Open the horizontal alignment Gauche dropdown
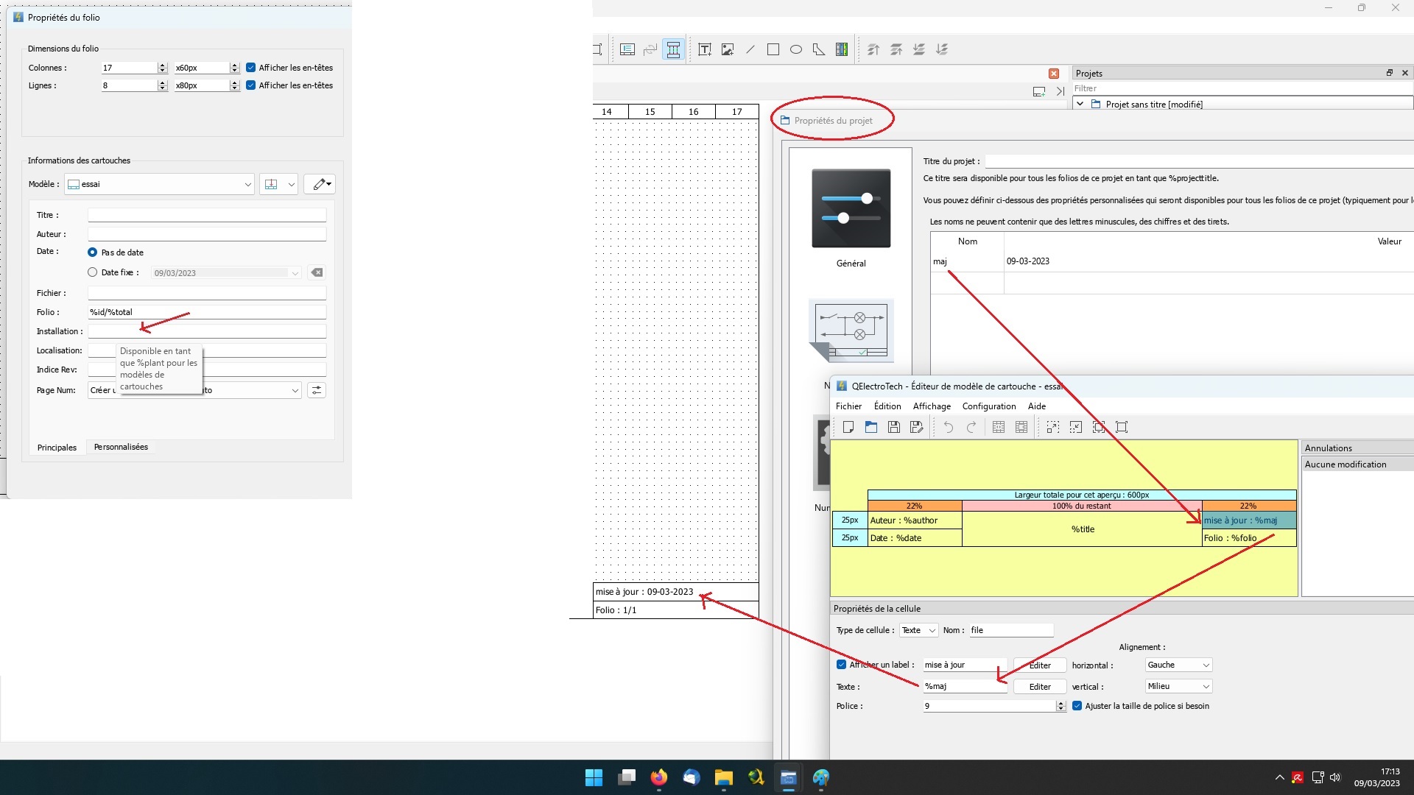 pos(1178,665)
